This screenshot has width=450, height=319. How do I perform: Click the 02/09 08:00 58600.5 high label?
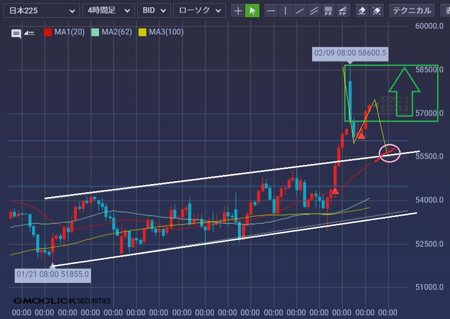[x=350, y=53]
